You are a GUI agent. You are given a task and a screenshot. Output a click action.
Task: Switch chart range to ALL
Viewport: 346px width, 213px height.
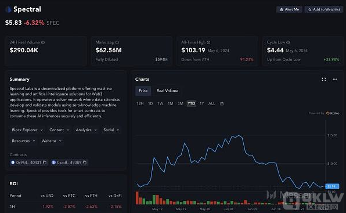pyautogui.click(x=212, y=104)
